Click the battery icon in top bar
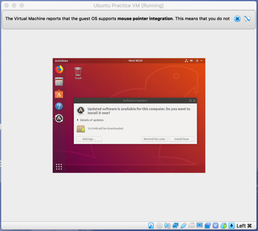The height and width of the screenshot is (231, 258). point(197,61)
